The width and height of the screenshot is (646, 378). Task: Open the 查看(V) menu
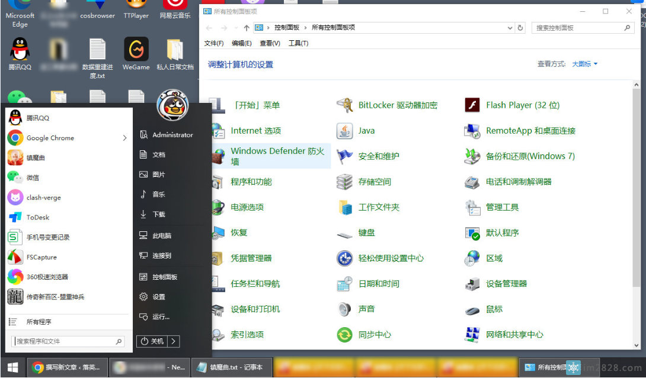270,43
